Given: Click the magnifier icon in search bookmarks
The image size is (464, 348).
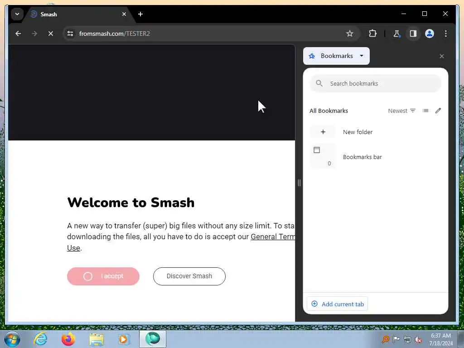Looking at the screenshot, I should click(x=319, y=83).
